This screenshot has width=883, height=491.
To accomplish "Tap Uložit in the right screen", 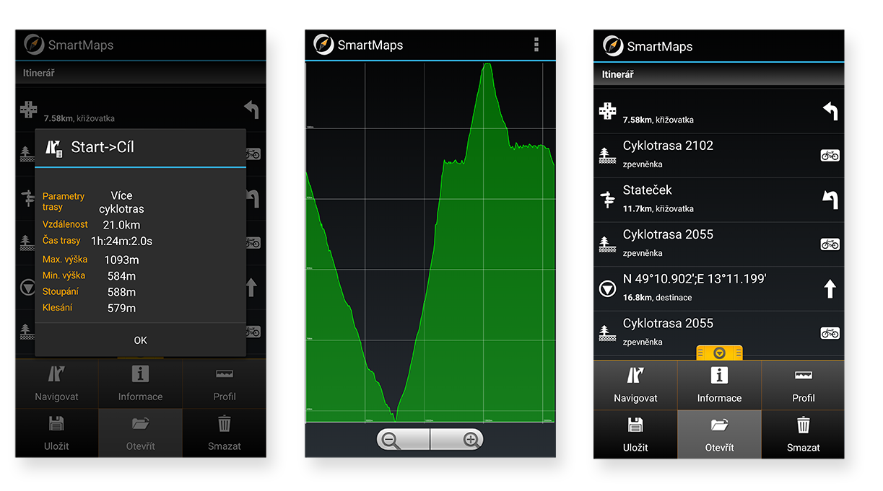I will 635,435.
